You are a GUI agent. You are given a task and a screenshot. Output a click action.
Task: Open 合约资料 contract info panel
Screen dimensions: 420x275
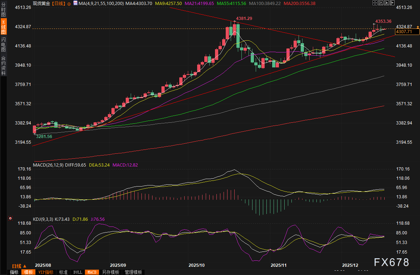tap(3, 65)
